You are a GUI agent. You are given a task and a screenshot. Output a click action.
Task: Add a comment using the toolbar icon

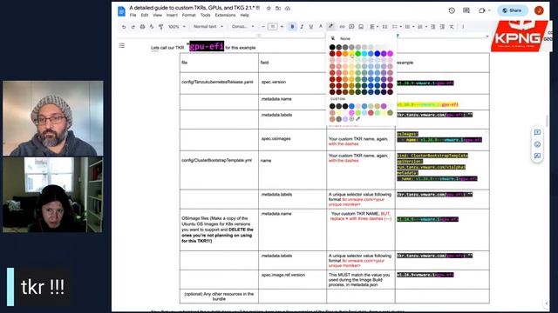tap(351, 27)
